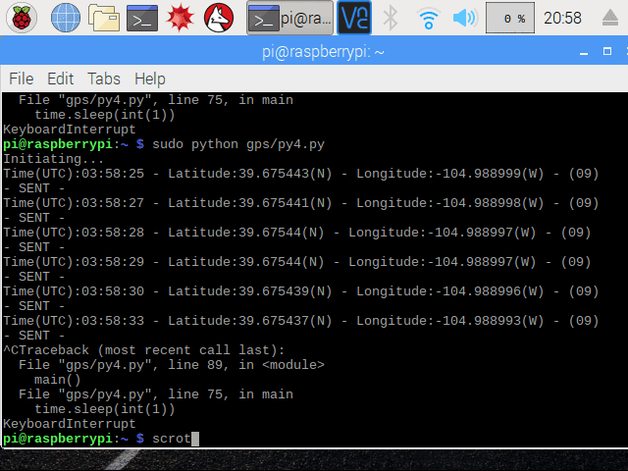
Task: Click the 20:58 clock
Action: 562,18
